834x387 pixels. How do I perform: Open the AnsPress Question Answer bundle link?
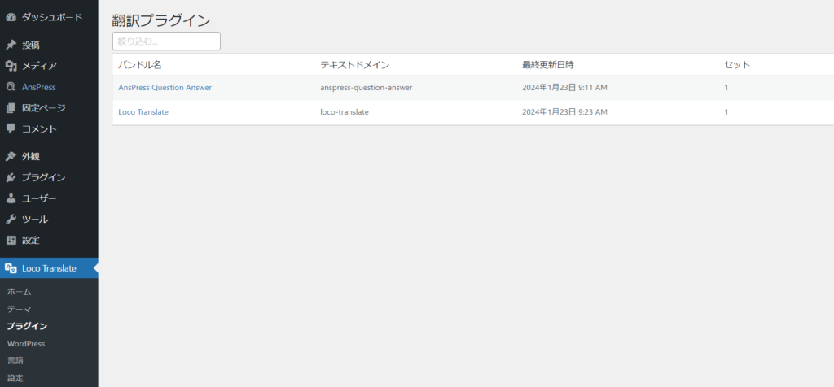(165, 88)
